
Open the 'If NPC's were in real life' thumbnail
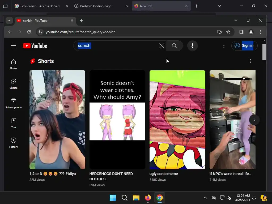coord(232,120)
